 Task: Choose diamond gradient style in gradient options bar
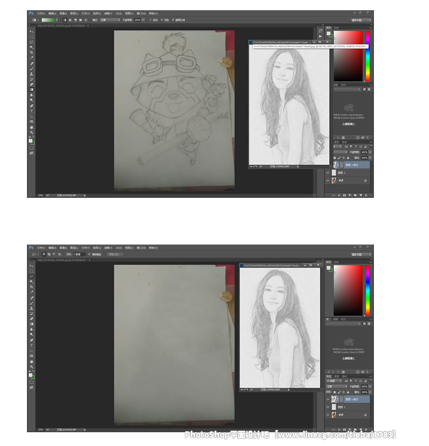point(86,20)
